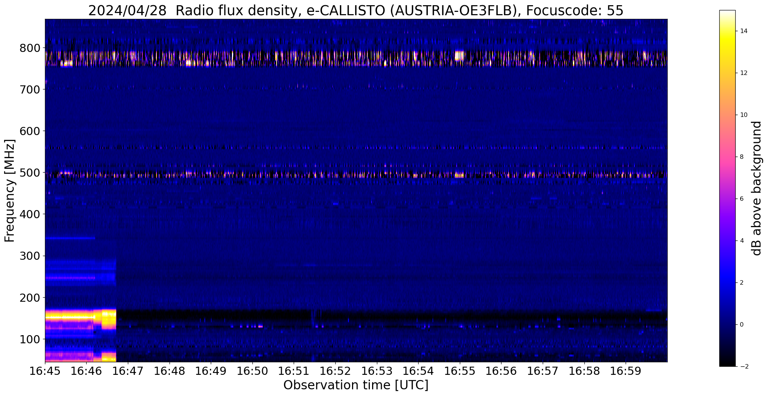
Task: Click the 16:56 time tick label
Action: [501, 371]
